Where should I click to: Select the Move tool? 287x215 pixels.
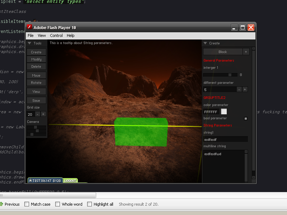point(37,75)
